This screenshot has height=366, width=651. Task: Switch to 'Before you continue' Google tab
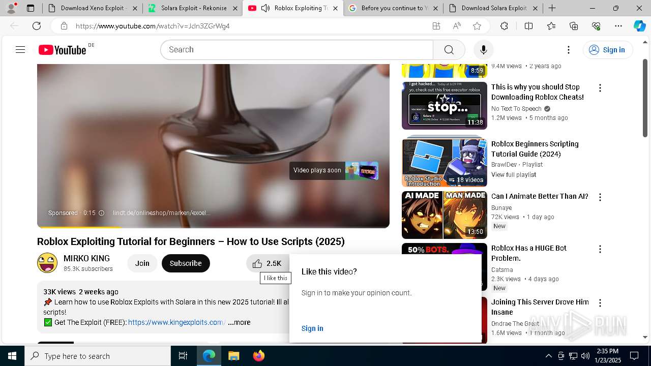(x=393, y=8)
